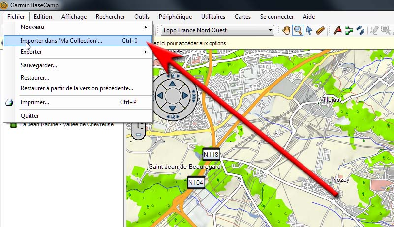Choose Importer dans 'Ma Collection'

78,41
